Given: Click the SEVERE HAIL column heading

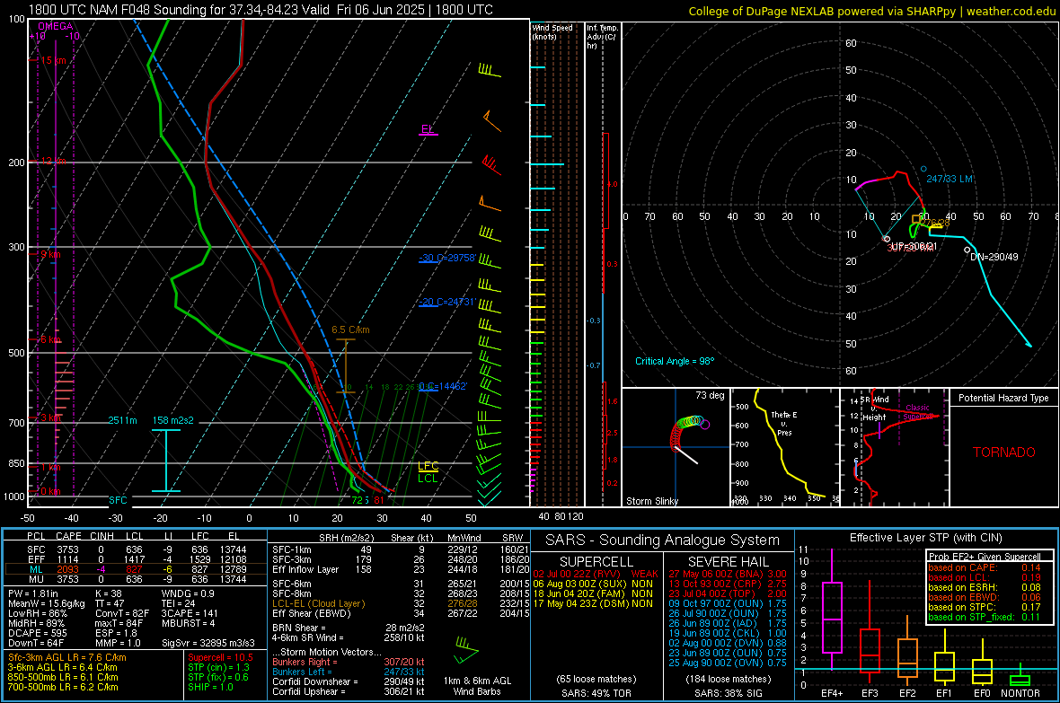Looking at the screenshot, I should [x=728, y=562].
